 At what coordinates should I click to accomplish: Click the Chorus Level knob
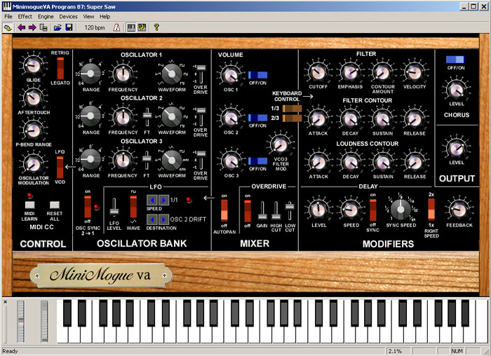456,90
